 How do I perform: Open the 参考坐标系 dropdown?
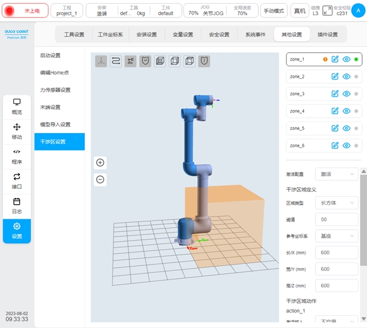tap(336, 235)
